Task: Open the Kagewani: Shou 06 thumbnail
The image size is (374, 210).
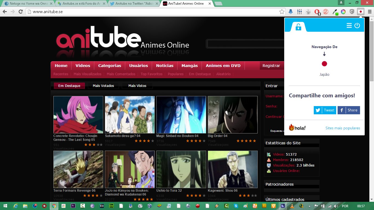Action: click(x=233, y=169)
